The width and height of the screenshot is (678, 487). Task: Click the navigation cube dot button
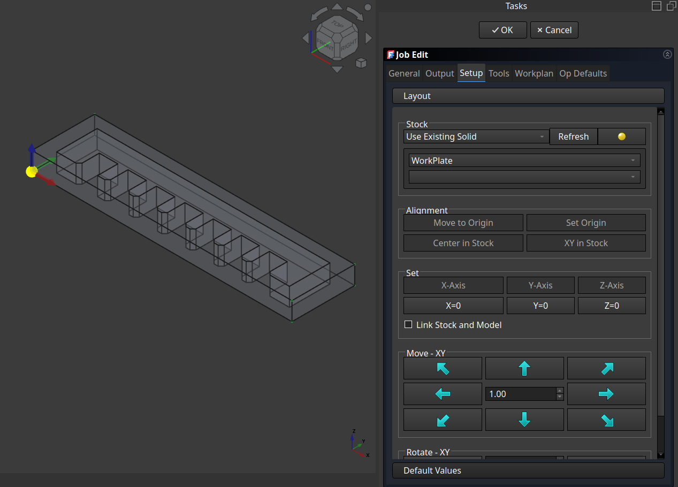[368, 7]
